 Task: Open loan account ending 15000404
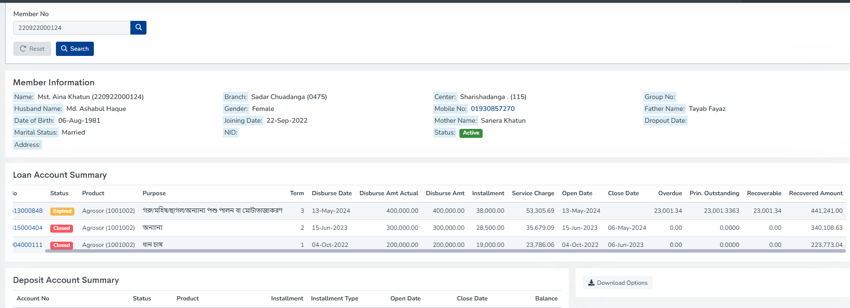[x=28, y=228]
